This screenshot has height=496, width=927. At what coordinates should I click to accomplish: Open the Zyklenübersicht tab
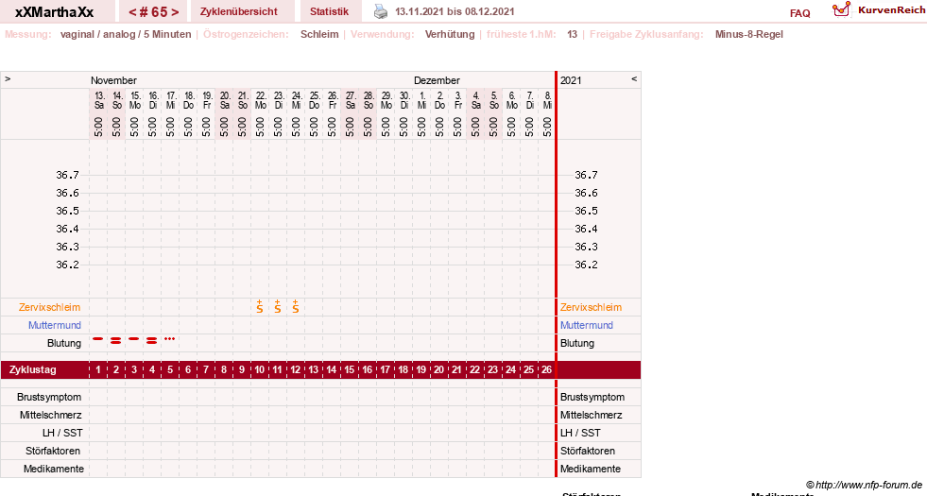coord(239,12)
